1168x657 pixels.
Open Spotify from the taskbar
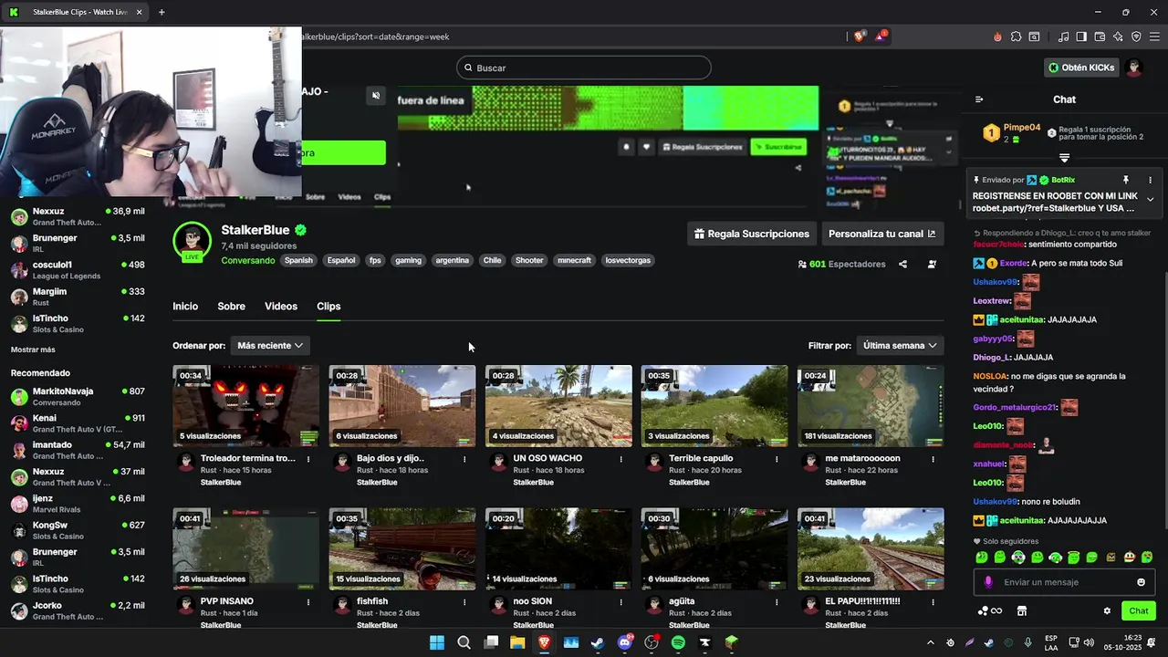[678, 642]
